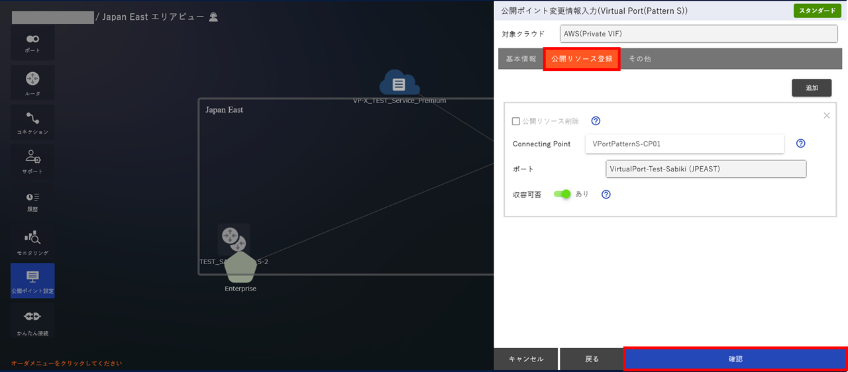Click the スタンダード green badge
The image size is (848, 372).
click(818, 11)
